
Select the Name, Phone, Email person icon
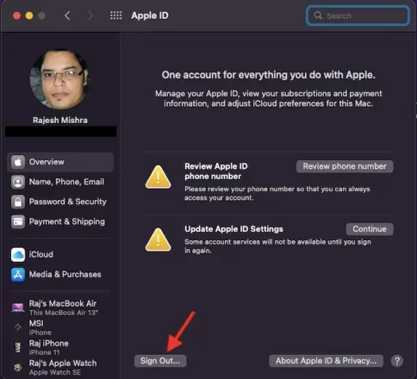coord(18,182)
